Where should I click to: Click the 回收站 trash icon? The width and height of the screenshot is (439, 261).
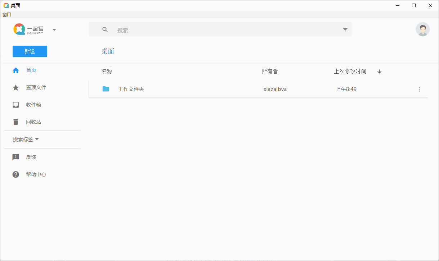(x=16, y=122)
